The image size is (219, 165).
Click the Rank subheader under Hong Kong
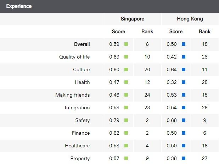(x=204, y=32)
